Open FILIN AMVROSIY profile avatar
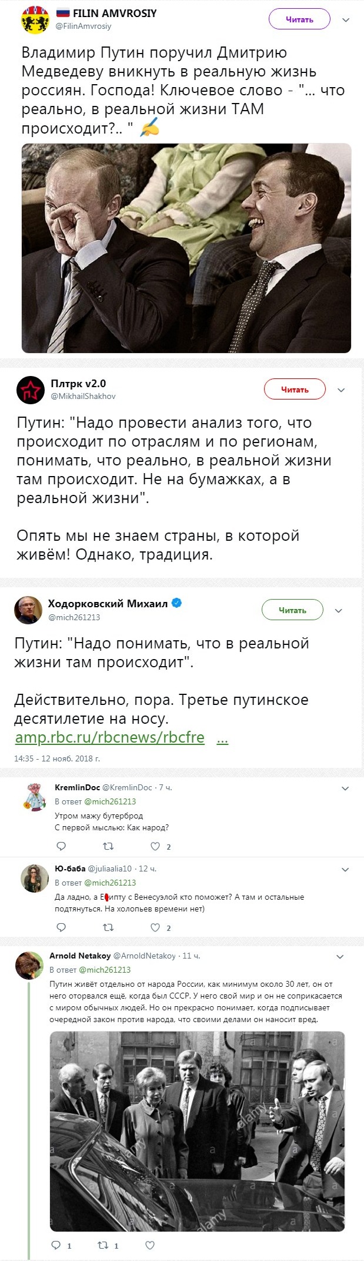The image size is (364, 1261). point(35,21)
